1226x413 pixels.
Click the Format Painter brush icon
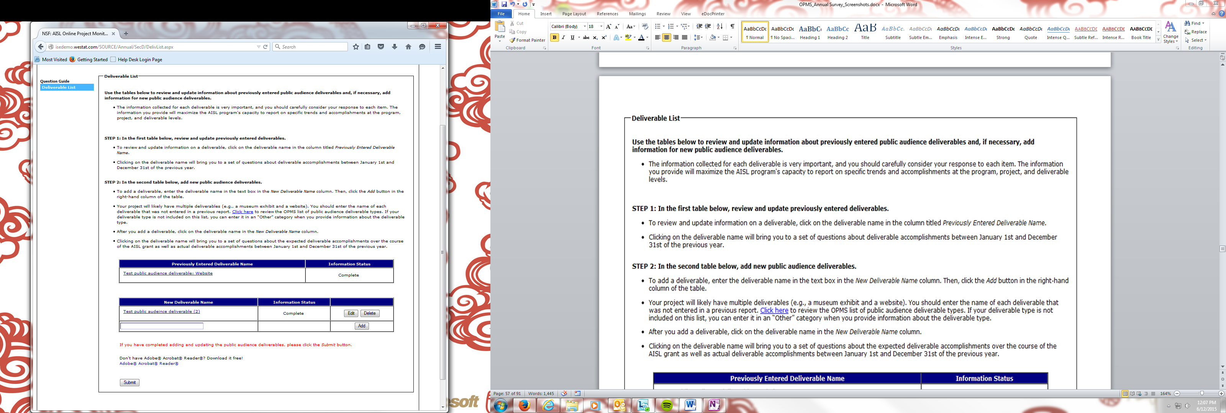513,41
